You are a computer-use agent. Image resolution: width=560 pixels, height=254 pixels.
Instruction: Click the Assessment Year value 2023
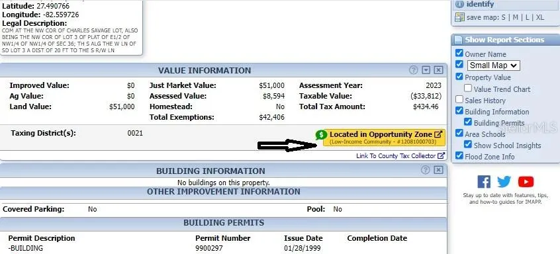pos(434,85)
